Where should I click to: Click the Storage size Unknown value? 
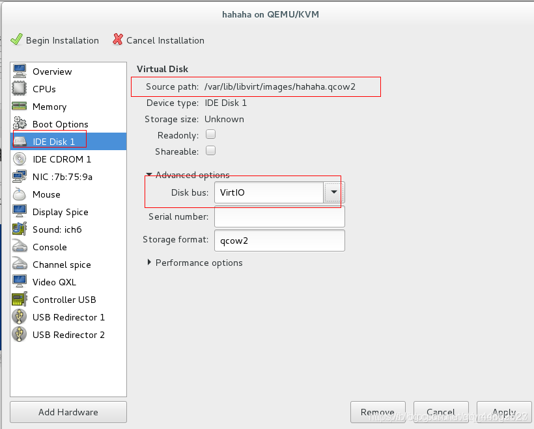[x=224, y=120]
